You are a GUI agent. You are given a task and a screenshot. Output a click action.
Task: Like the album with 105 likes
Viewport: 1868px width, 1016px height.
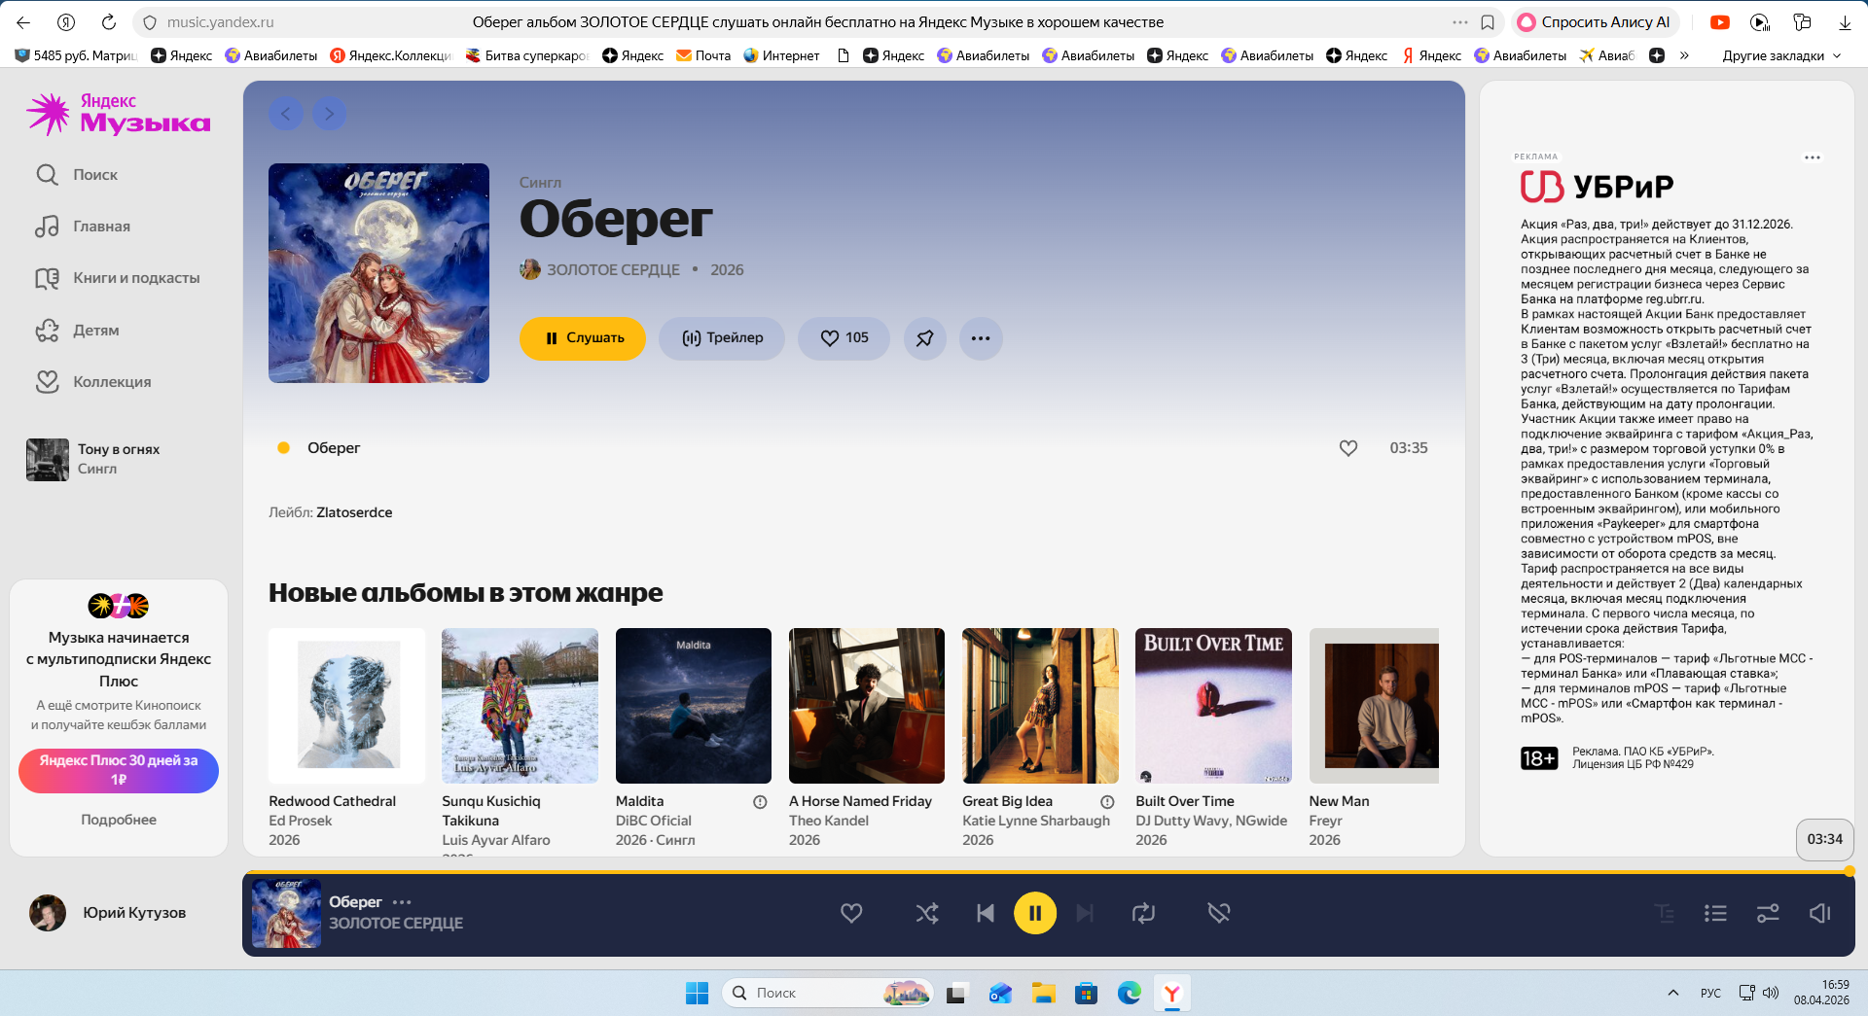click(x=844, y=338)
